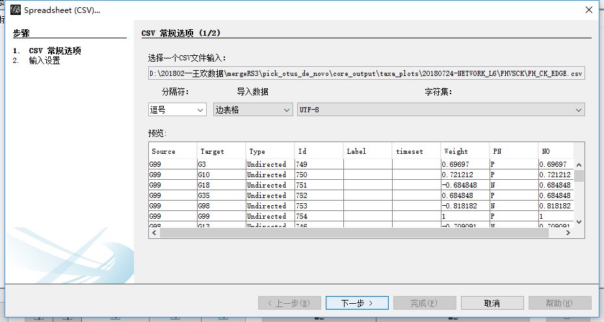
Task: Click the Id cell 753
Action: point(319,206)
